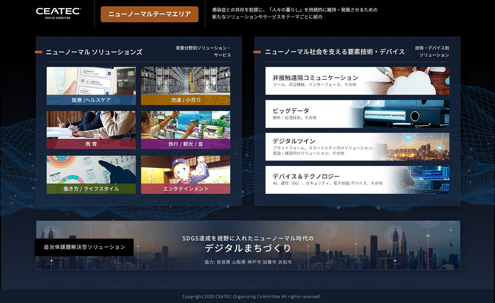495x303 pixels.
Task: Click the SDGS達成を視野に入れた subtitle text
Action: [x=248, y=238]
